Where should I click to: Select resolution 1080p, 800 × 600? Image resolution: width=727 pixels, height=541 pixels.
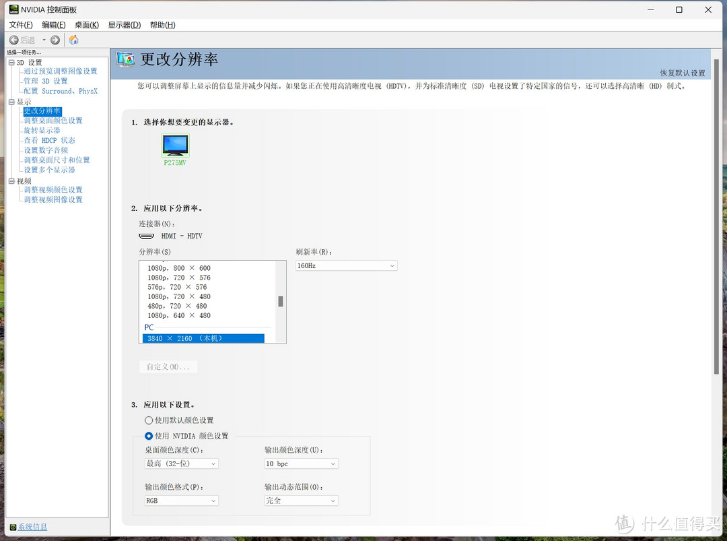tap(179, 268)
